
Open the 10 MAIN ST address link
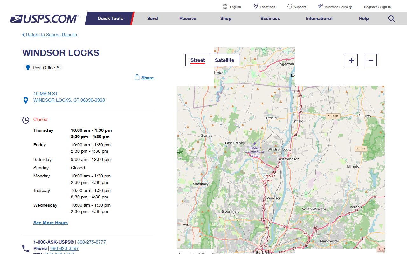(45, 94)
